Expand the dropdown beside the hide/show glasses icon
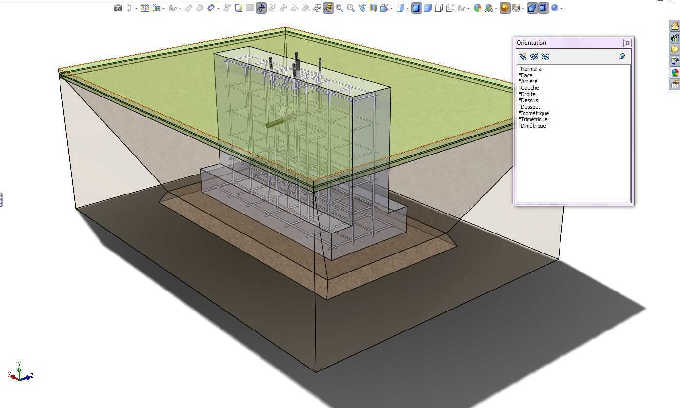Screen dimensions: 680x408 click(x=180, y=8)
